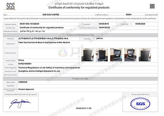Select commercial registration '4030130328'
Screen dimensions: 164x116
click(x=104, y=28)
